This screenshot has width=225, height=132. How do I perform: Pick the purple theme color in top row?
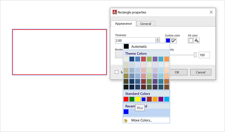click(155, 59)
